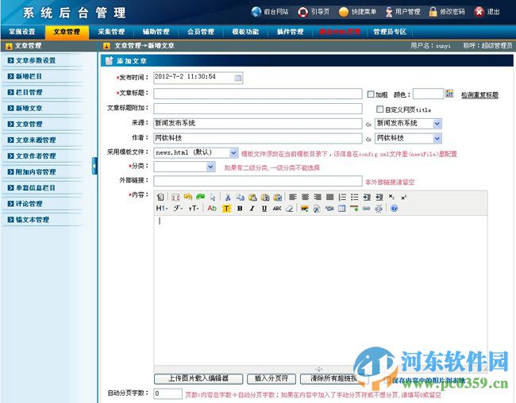
Task: Click 退出 logout link
Action: [487, 12]
